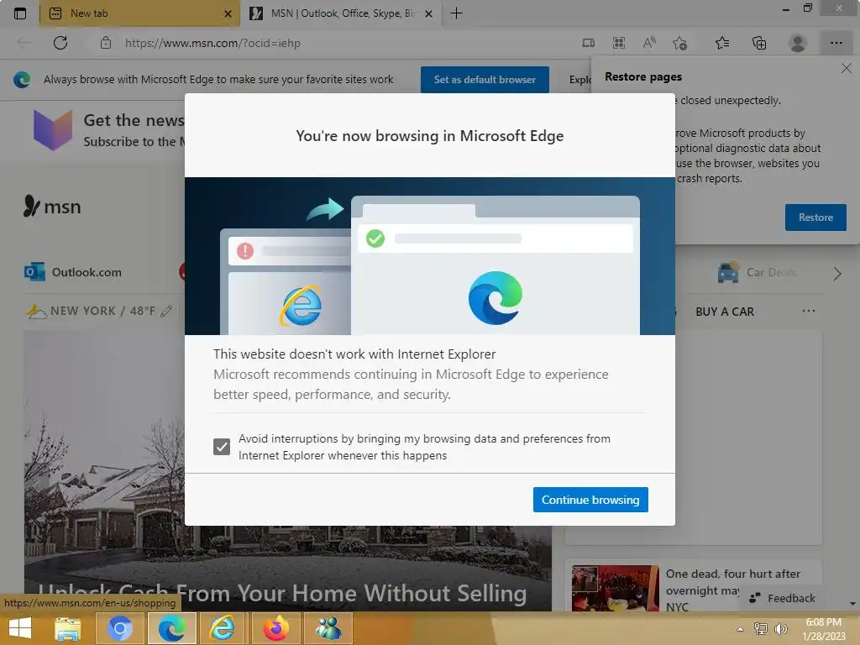Launch Chrome from taskbar
Image resolution: width=860 pixels, height=645 pixels.
click(120, 628)
